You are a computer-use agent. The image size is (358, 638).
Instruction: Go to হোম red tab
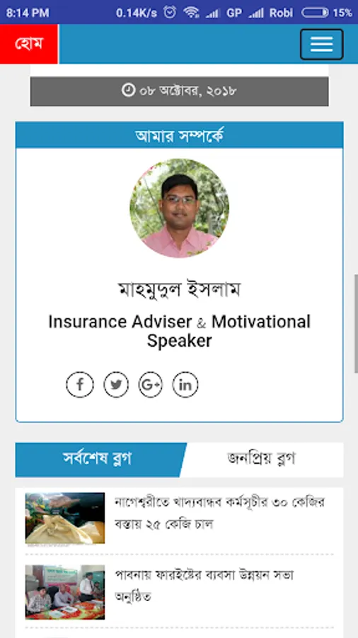[x=29, y=44]
